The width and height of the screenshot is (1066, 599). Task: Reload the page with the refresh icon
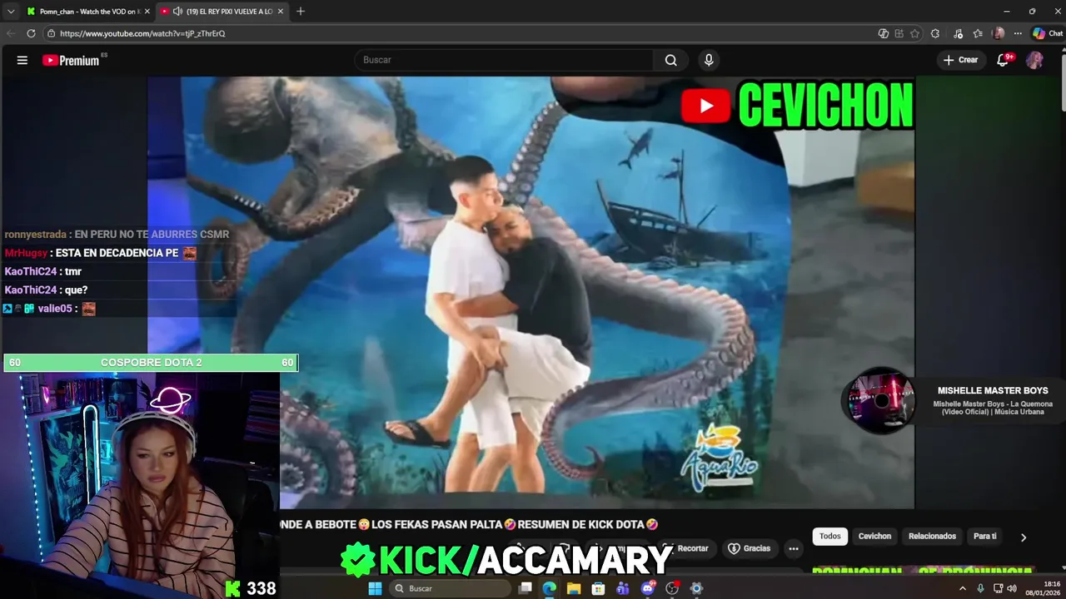click(x=31, y=33)
